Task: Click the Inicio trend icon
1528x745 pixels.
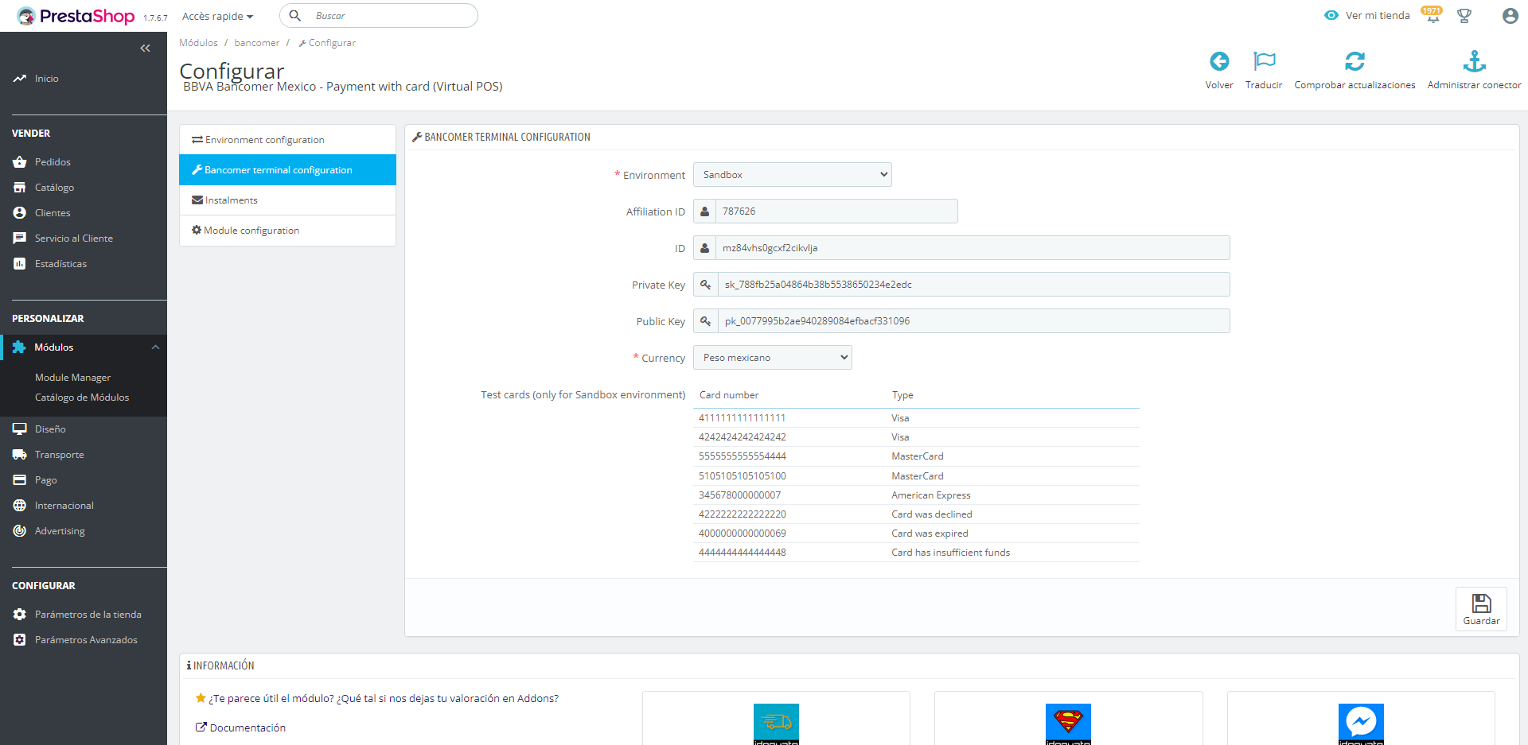Action: click(20, 79)
